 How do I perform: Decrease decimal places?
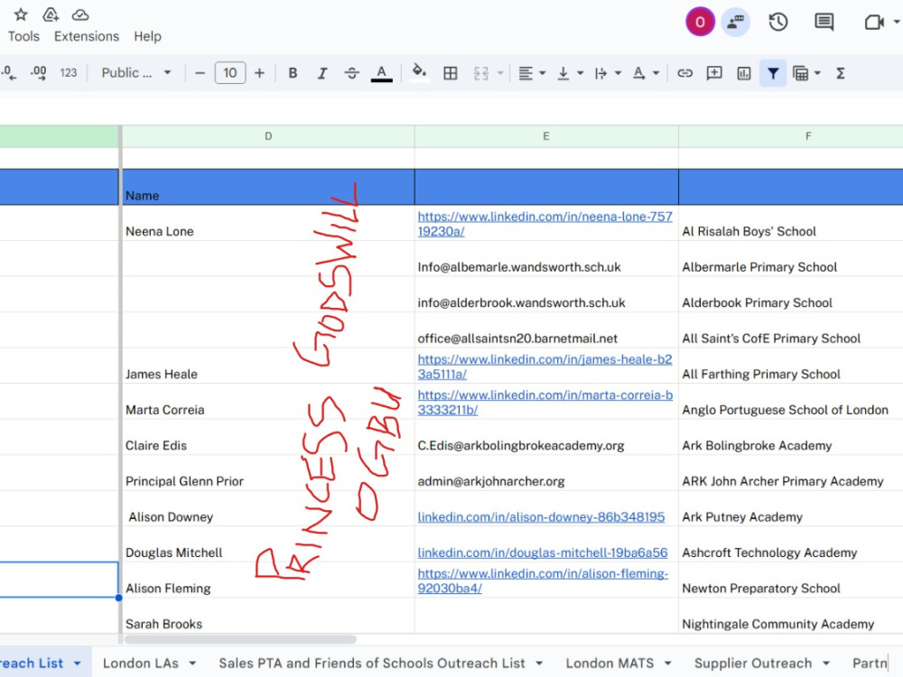click(9, 72)
